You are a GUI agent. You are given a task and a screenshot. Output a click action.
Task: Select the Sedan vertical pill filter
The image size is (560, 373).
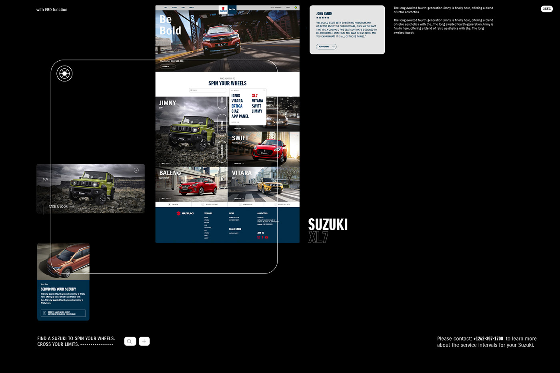click(x=222, y=125)
